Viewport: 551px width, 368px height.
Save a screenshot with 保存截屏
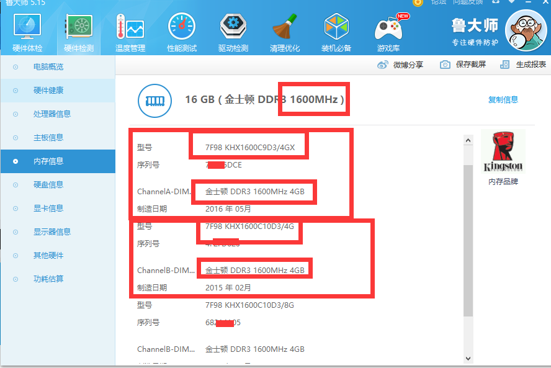[463, 65]
